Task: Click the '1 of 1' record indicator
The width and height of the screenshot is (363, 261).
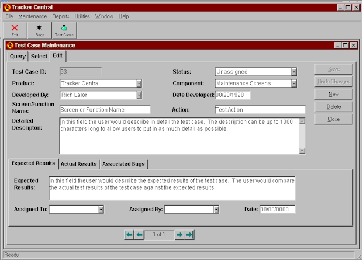Action: pyautogui.click(x=159, y=235)
